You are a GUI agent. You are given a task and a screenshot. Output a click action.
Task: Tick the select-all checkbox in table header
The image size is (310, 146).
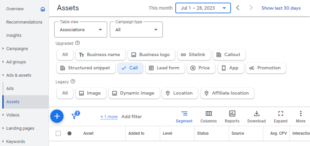(58, 133)
